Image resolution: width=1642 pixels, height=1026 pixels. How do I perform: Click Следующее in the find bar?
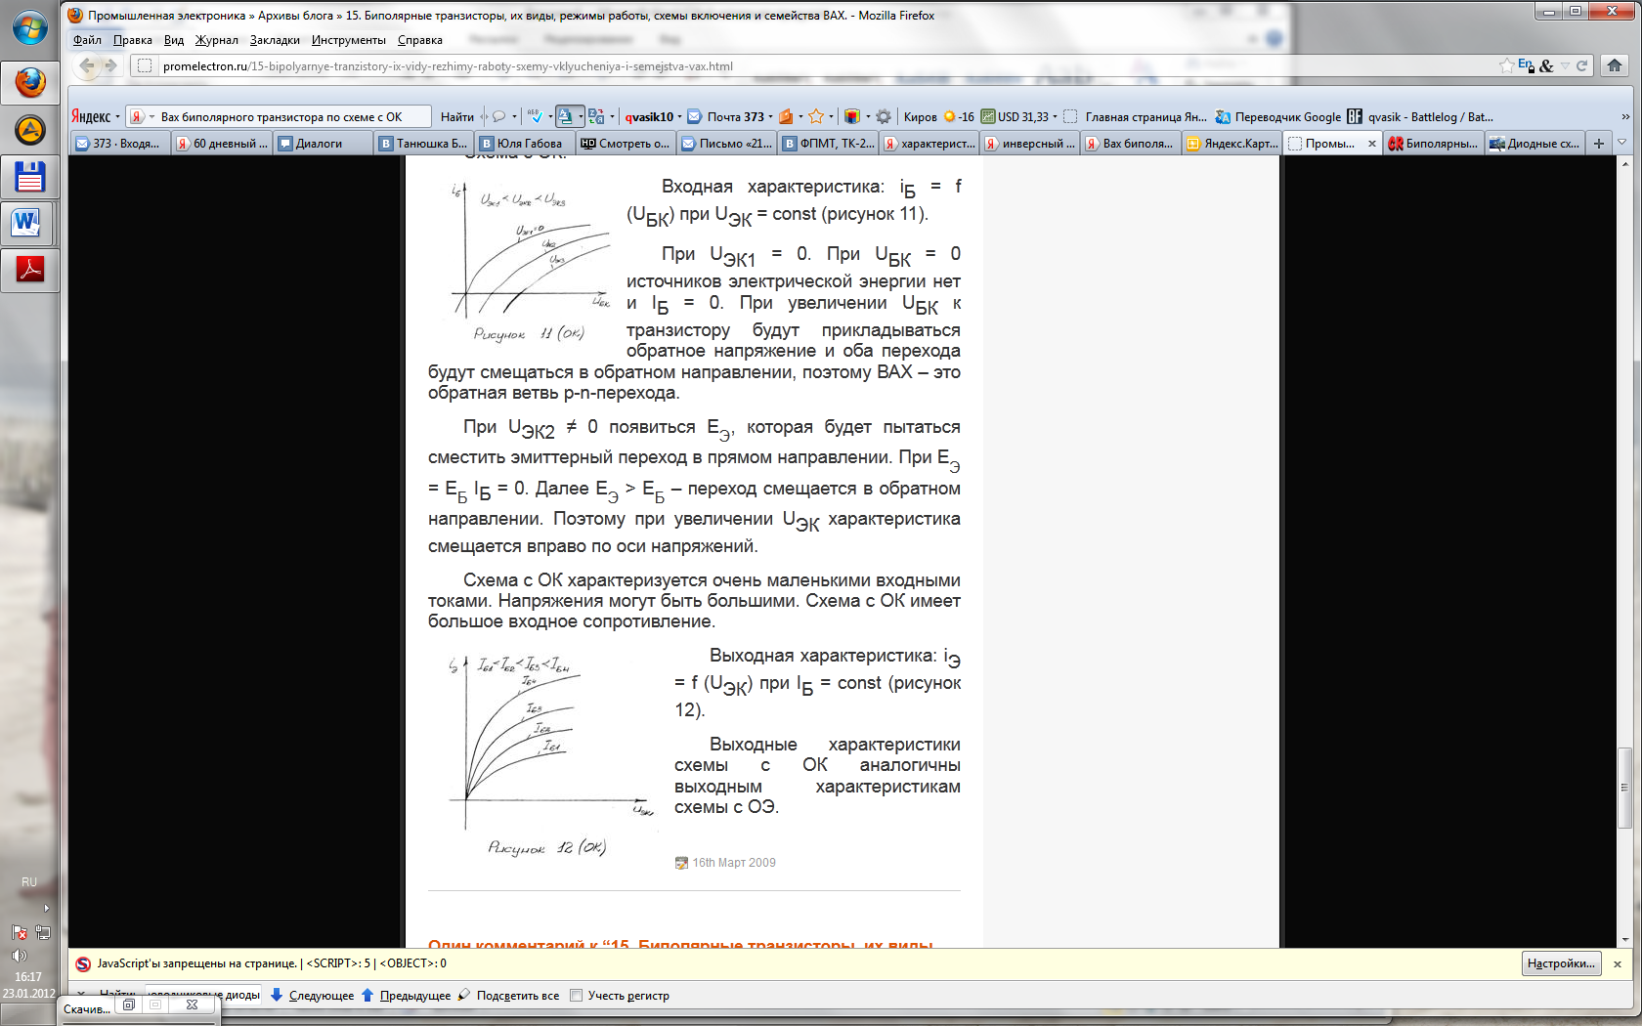(x=312, y=996)
